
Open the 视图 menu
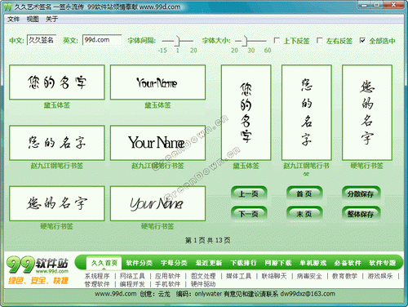tap(33, 19)
